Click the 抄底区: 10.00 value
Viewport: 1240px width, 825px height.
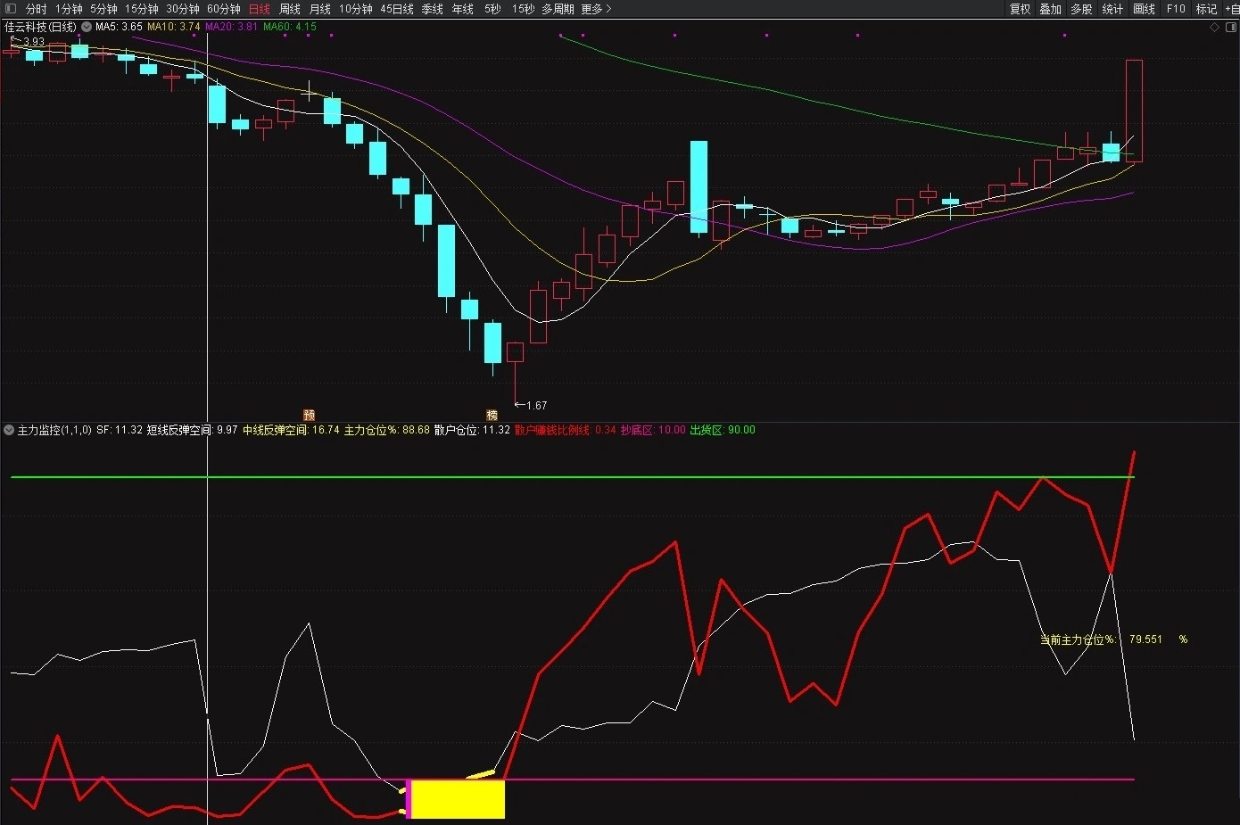point(653,430)
